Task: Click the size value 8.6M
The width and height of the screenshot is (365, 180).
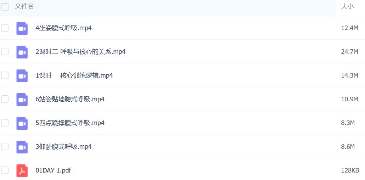Action: pyautogui.click(x=348, y=147)
